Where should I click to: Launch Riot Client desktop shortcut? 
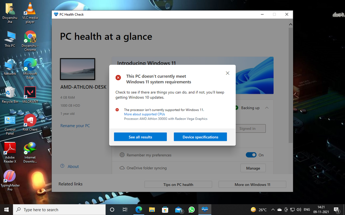pos(30,123)
